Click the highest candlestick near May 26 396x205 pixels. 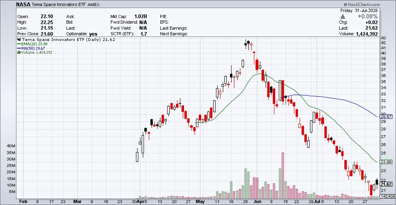point(245,44)
